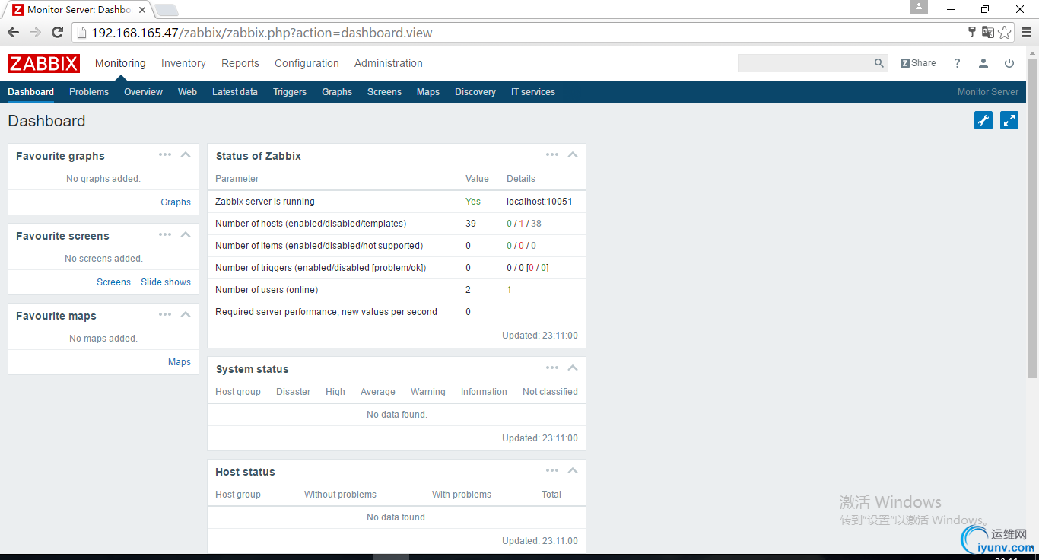Open Status of Zabbix widget menu dots
The width and height of the screenshot is (1039, 560).
[x=552, y=154]
